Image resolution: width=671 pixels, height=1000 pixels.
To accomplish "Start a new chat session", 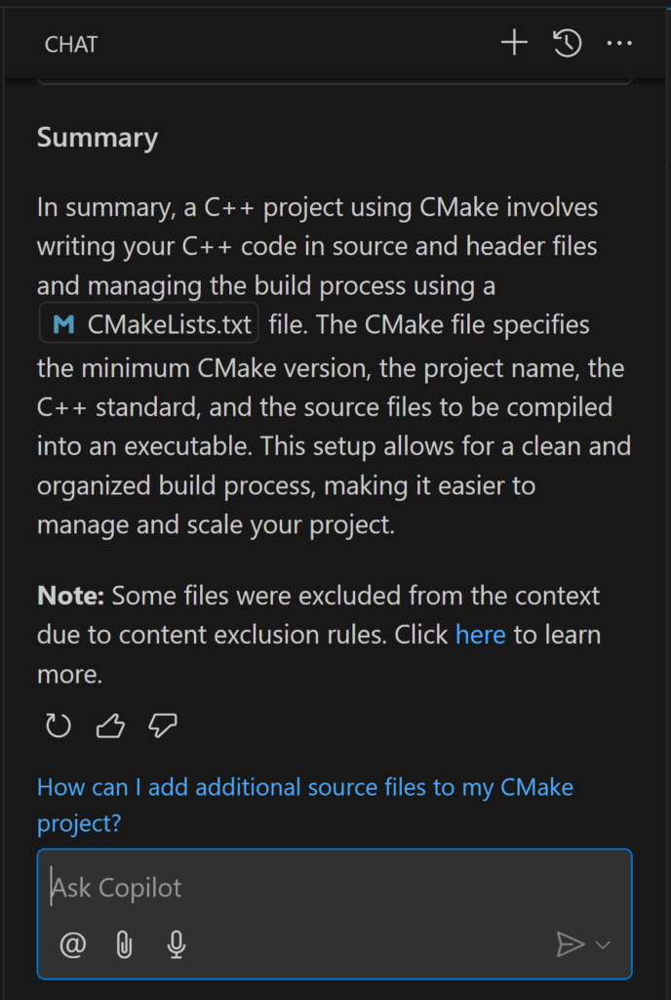I will (x=514, y=43).
